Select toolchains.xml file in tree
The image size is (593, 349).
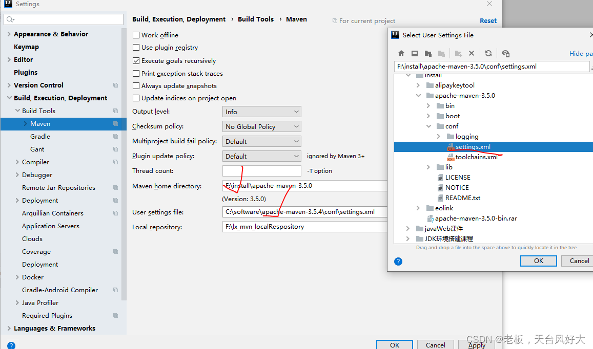point(476,157)
